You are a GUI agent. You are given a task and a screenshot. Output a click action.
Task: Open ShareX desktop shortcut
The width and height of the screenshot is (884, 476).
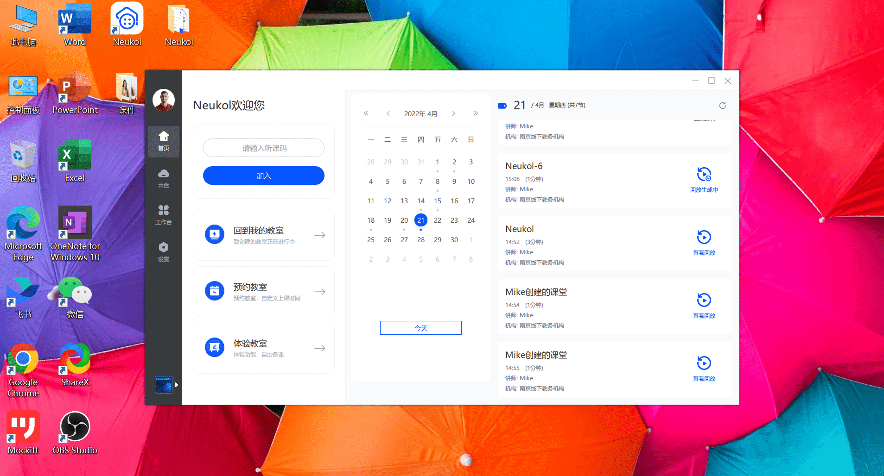75,364
